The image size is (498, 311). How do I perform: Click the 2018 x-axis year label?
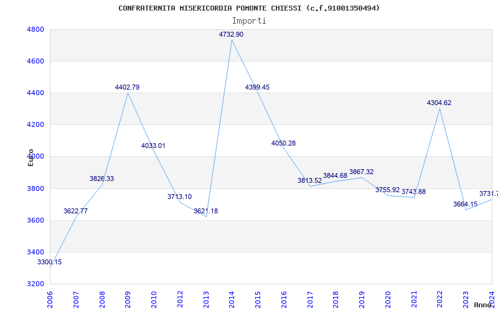tap(336, 299)
